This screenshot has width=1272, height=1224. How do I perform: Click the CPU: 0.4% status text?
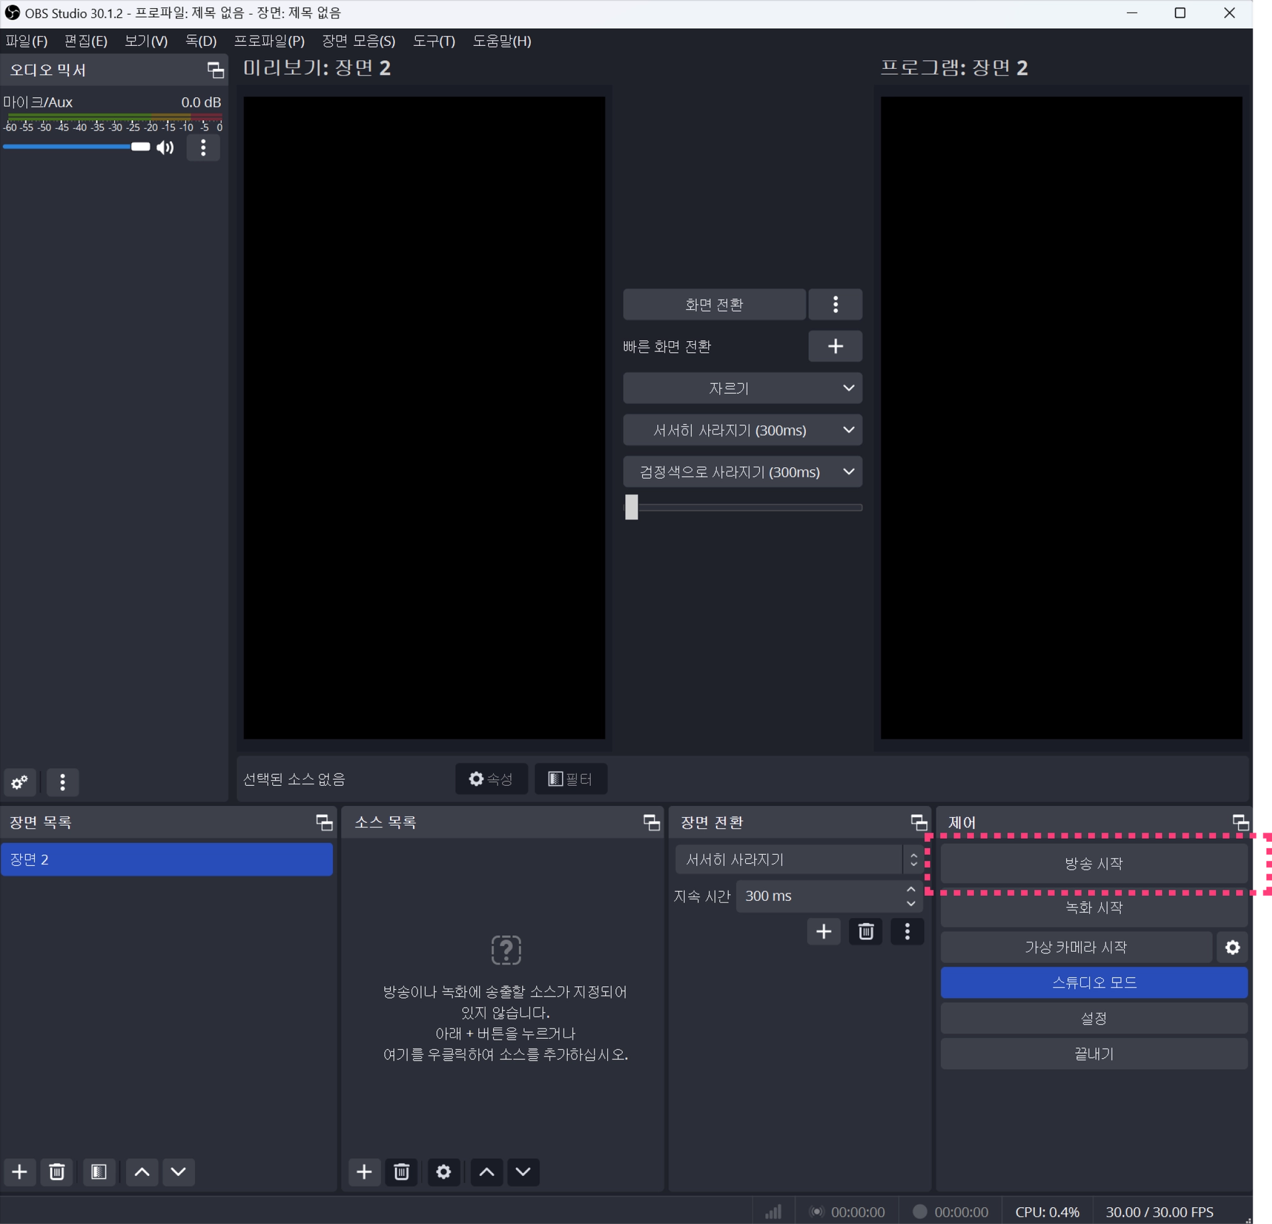coord(1047,1212)
